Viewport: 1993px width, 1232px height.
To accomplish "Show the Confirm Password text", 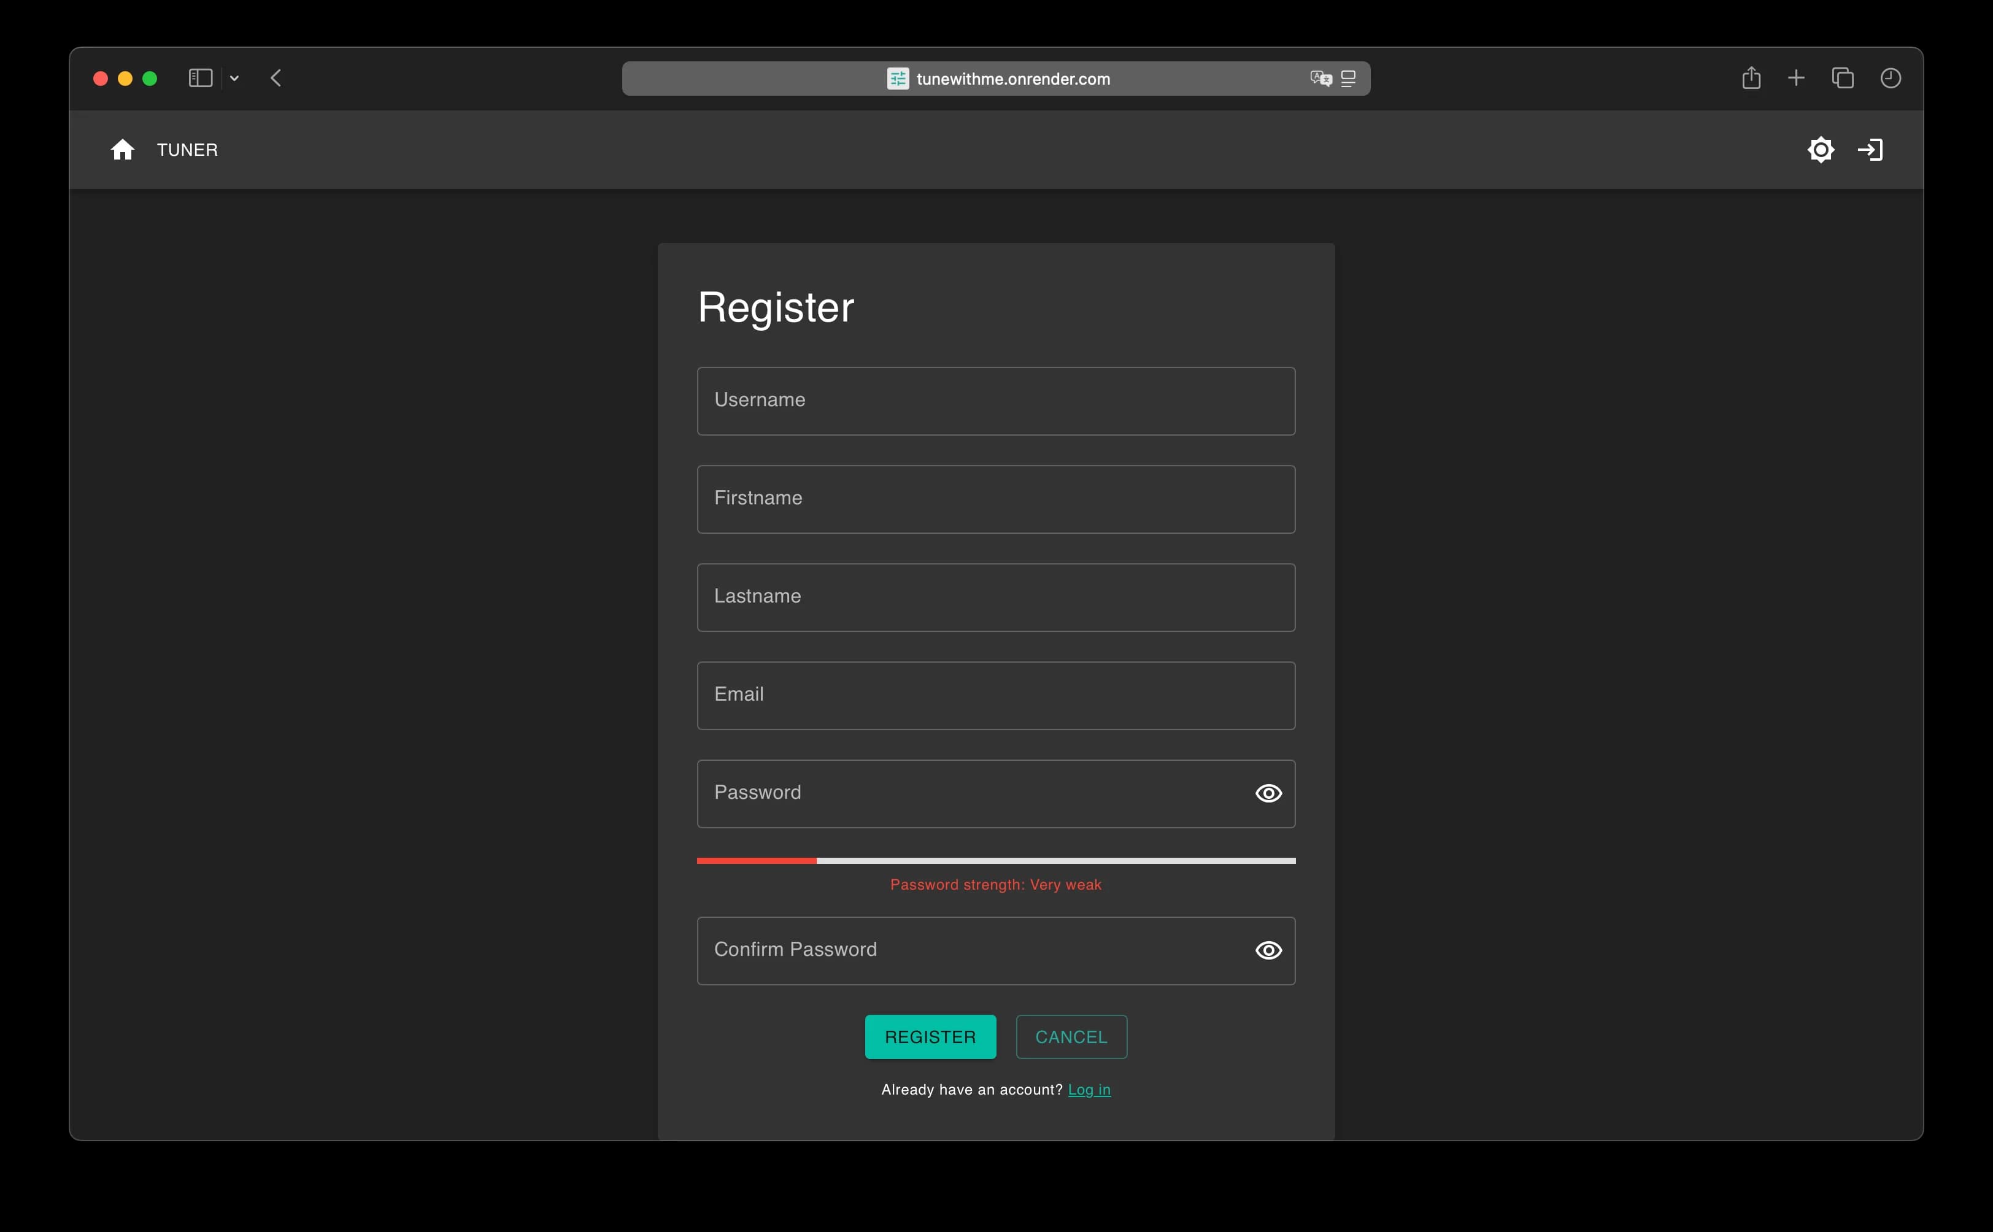I will pyautogui.click(x=1268, y=950).
